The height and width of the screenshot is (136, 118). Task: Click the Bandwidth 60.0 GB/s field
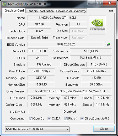pos(96,84)
